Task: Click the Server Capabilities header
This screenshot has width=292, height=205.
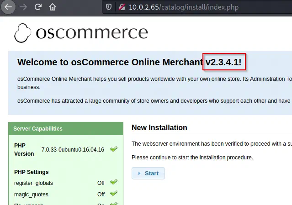Action: (66, 129)
